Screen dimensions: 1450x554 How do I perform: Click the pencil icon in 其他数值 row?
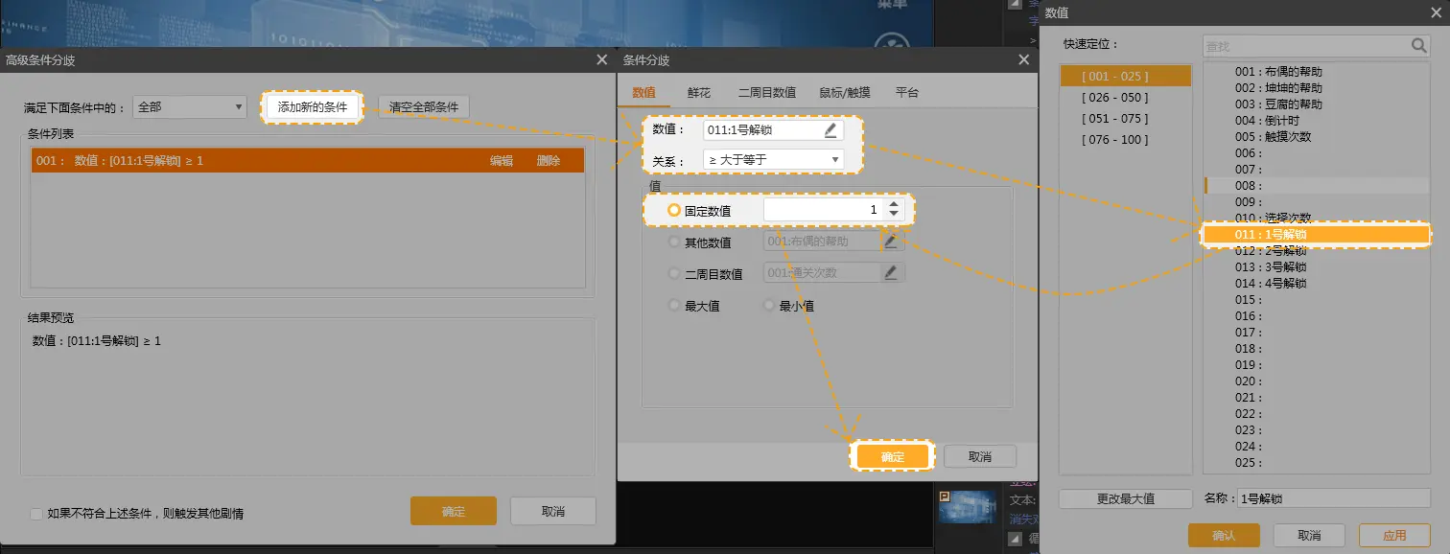click(x=891, y=242)
